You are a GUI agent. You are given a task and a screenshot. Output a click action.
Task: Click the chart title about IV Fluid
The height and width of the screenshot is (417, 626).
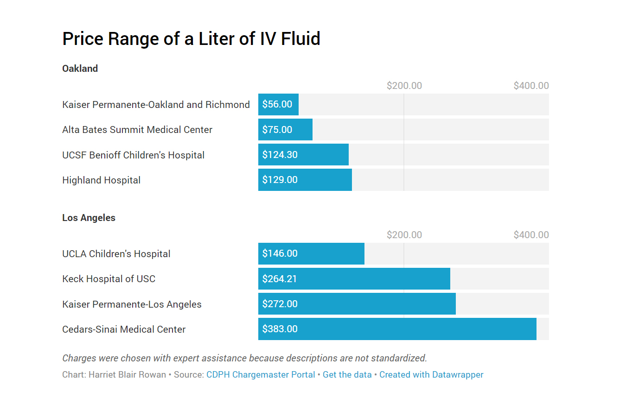point(191,39)
